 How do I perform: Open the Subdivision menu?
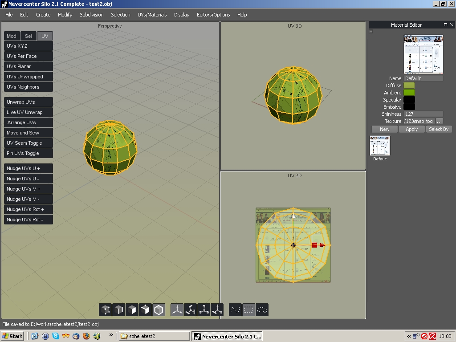(x=92, y=15)
